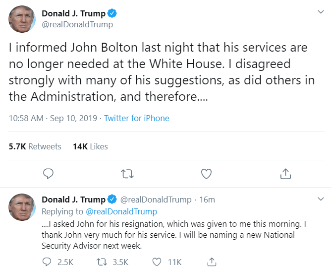Share the follow-up resignation tweet
This screenshot has width=331, height=268.
[x=212, y=262]
